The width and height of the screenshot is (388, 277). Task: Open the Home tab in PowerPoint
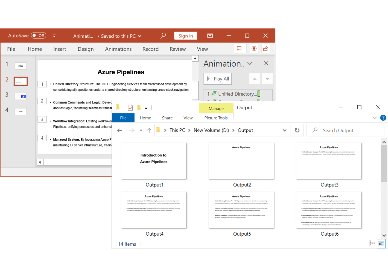pos(35,49)
